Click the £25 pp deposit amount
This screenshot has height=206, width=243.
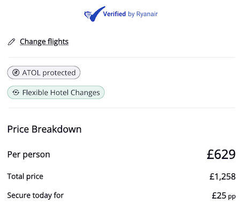pos(224,196)
